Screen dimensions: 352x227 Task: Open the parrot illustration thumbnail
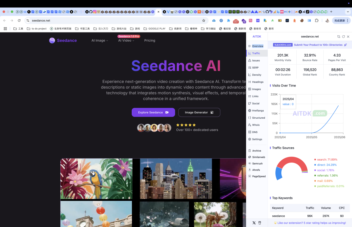[x=96, y=179]
